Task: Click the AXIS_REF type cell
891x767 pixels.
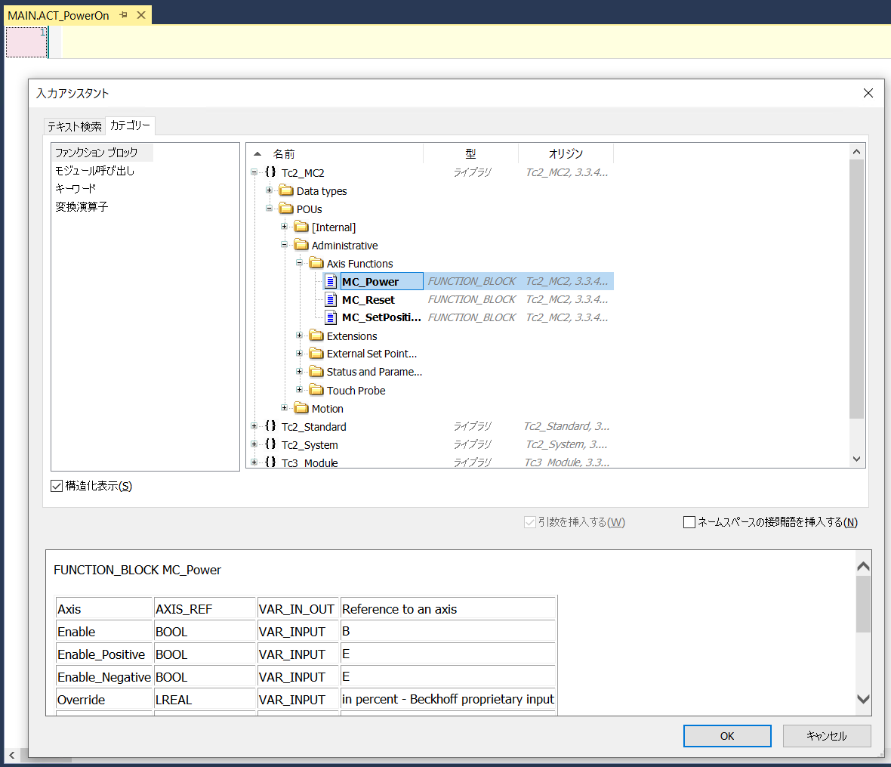Action: click(x=205, y=609)
